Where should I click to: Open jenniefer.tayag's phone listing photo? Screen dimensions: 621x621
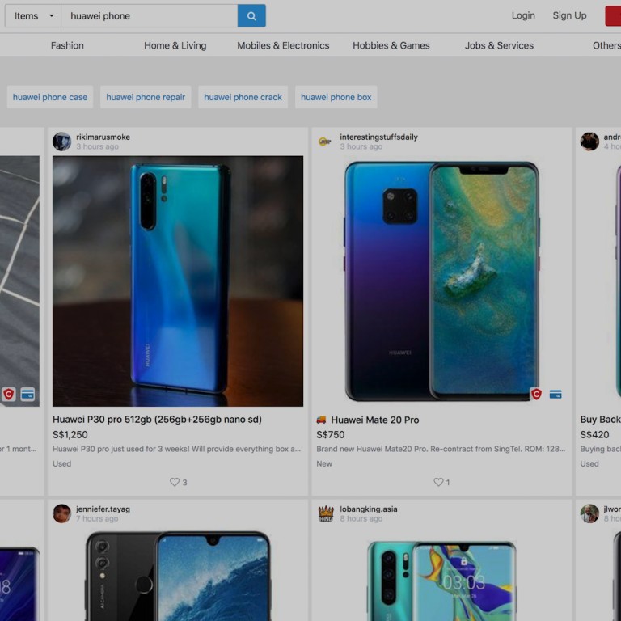[178, 576]
